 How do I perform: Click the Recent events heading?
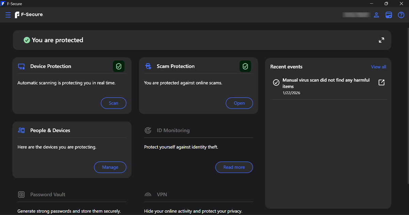[286, 67]
